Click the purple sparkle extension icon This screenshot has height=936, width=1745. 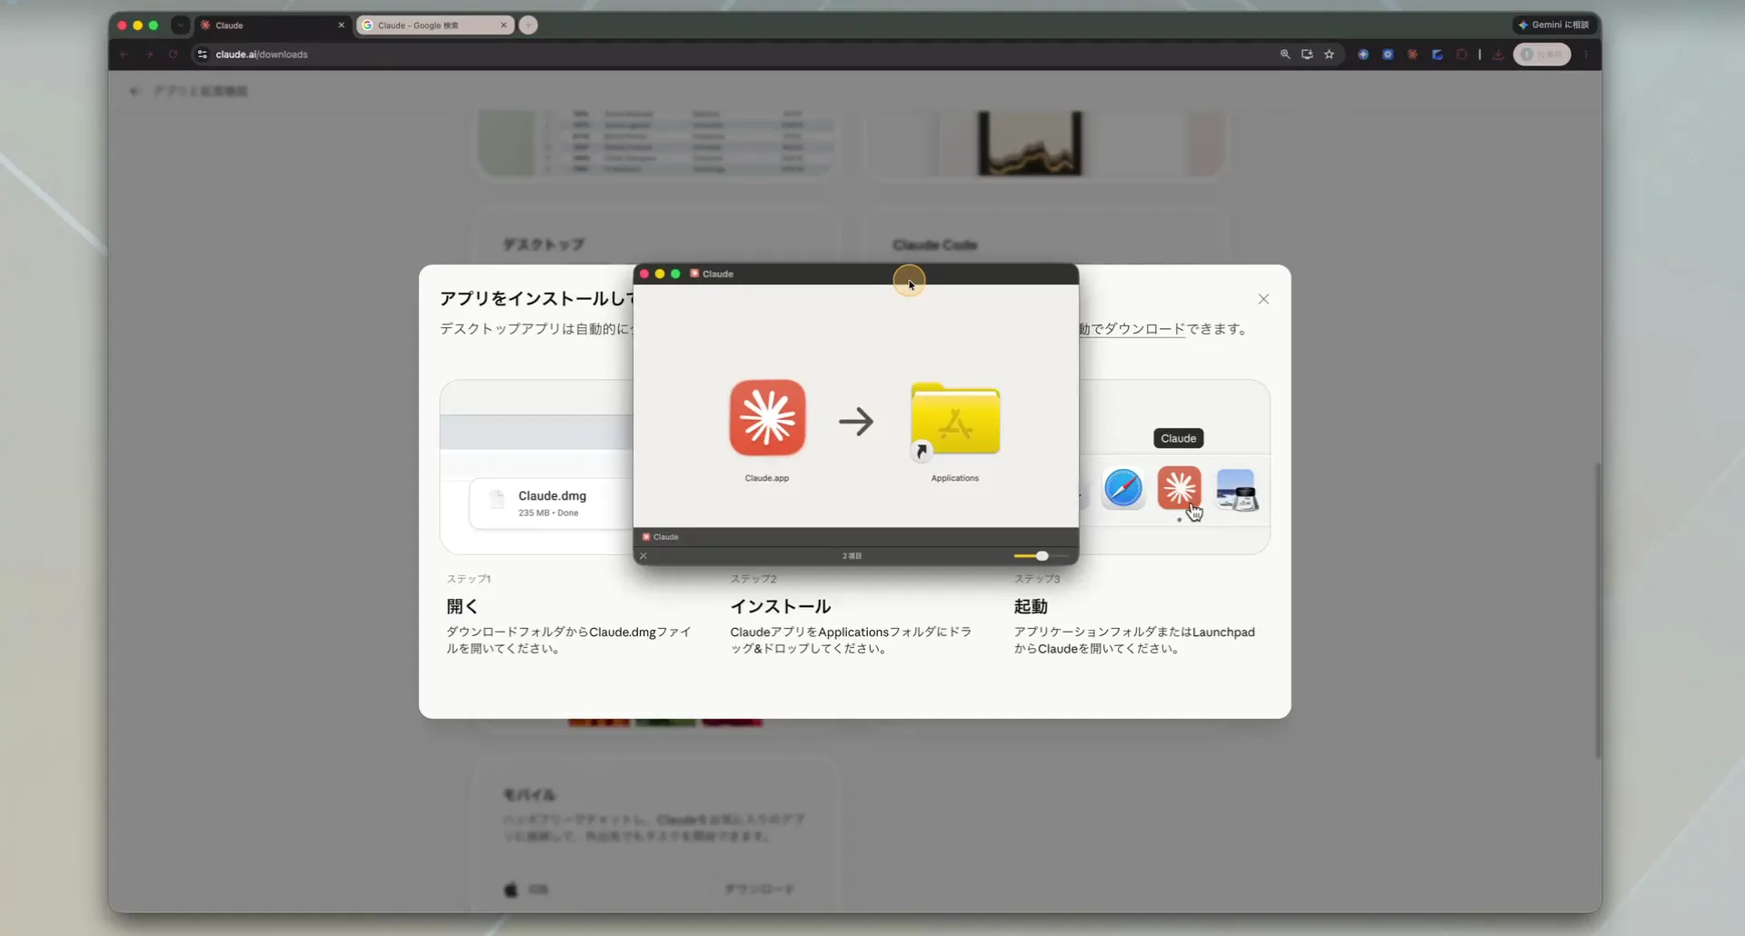pos(1363,55)
